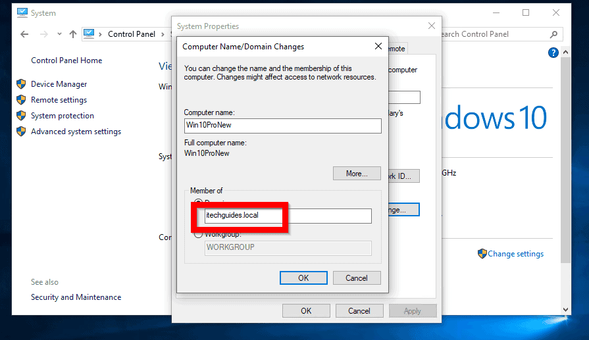Open Device Manager link
Viewport: 589px width, 340px height.
pos(59,84)
